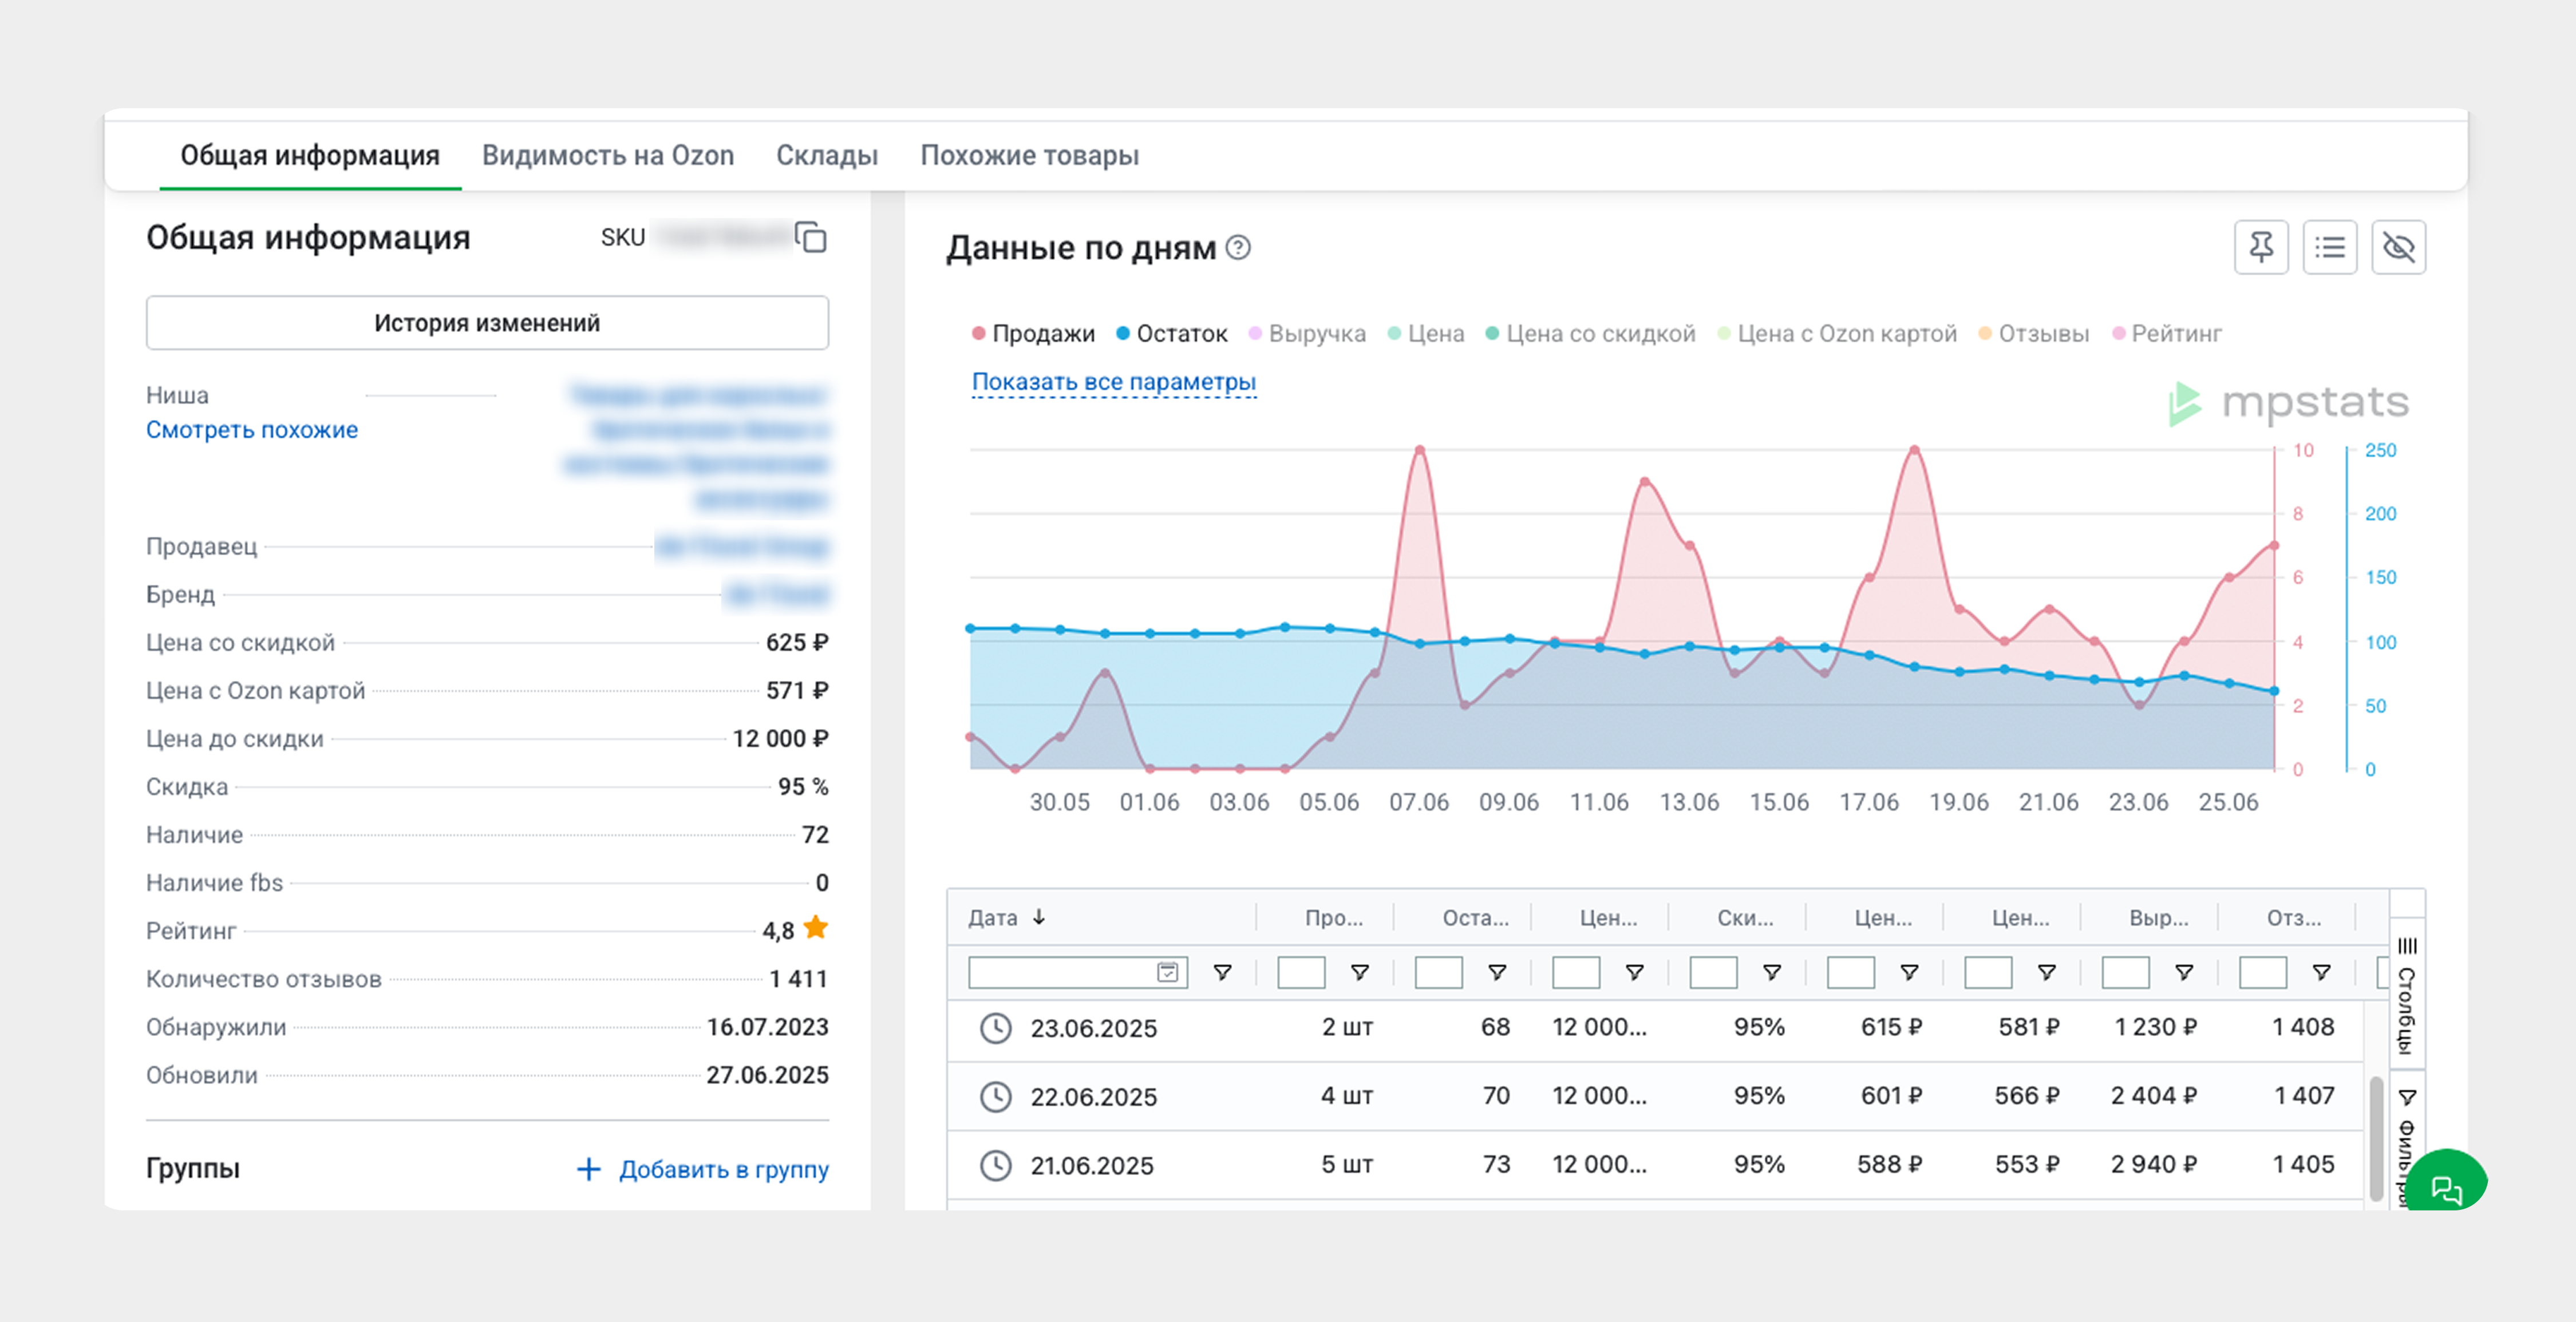Switch to Видимость на Ozon tab

(608, 155)
